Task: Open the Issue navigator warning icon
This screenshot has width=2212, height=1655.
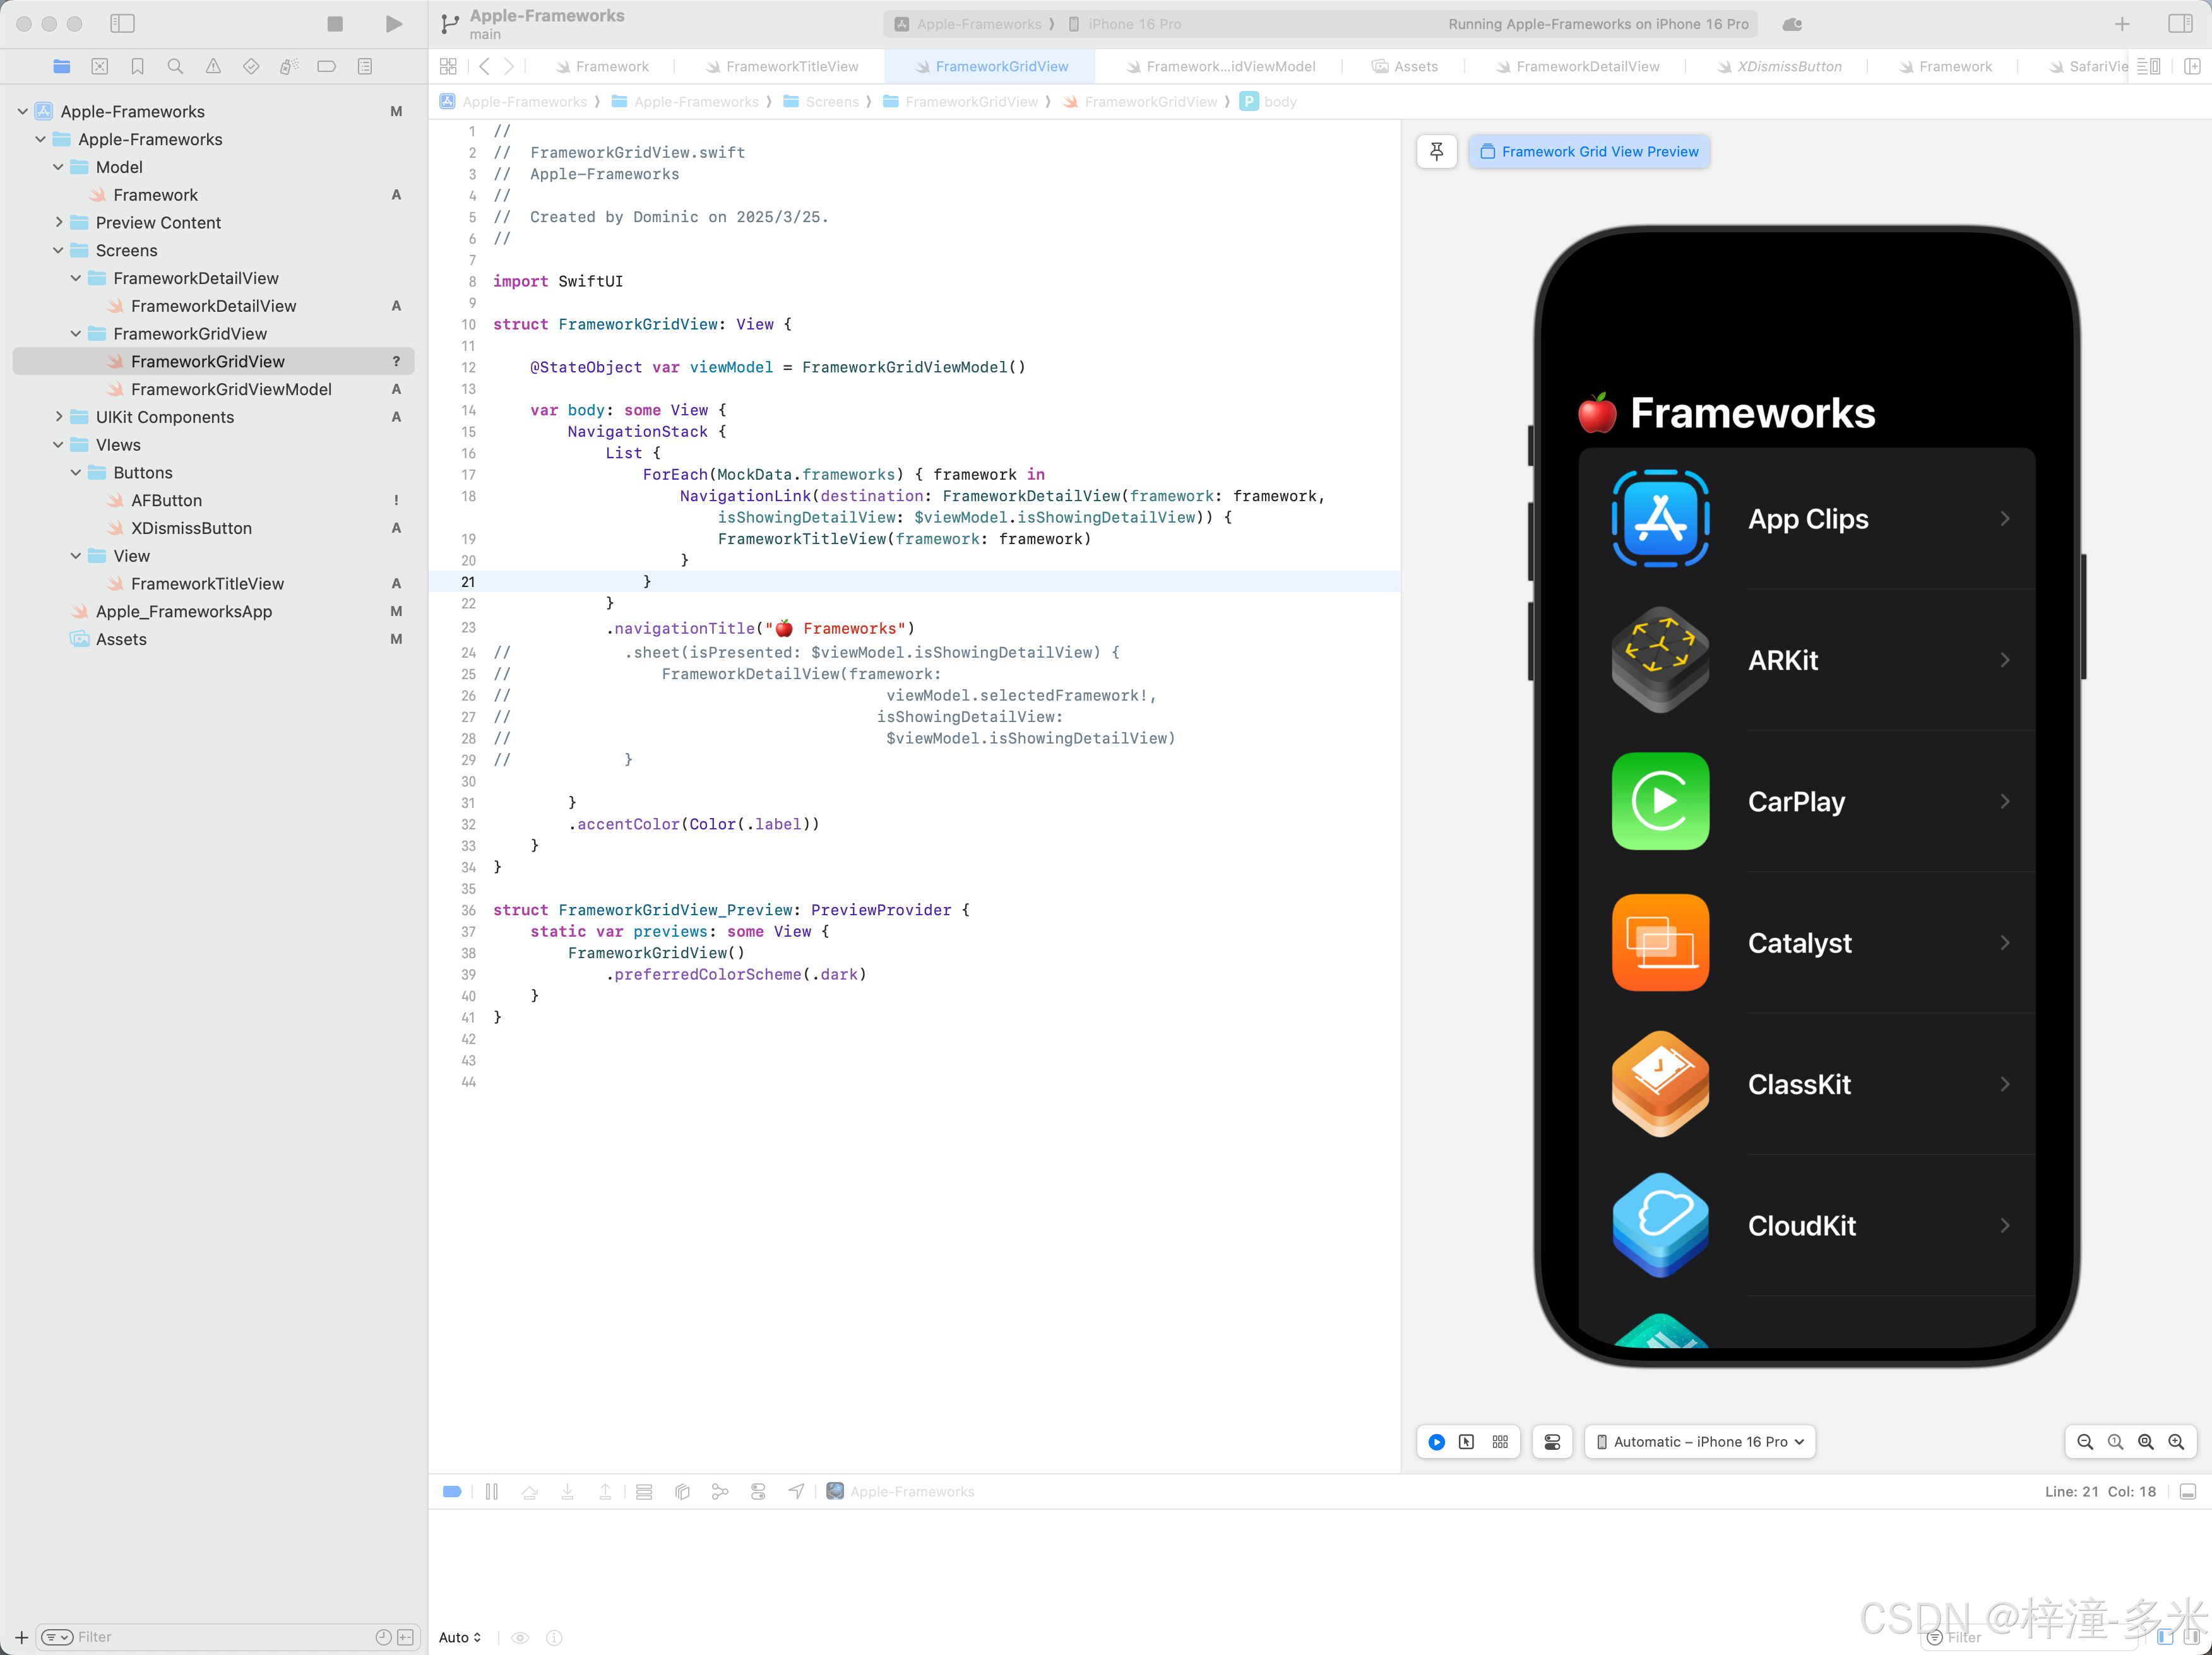Action: 213,67
